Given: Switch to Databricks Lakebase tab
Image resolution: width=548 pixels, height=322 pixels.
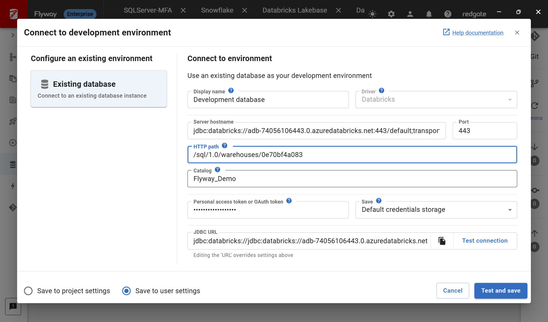Looking at the screenshot, I should coord(295,10).
